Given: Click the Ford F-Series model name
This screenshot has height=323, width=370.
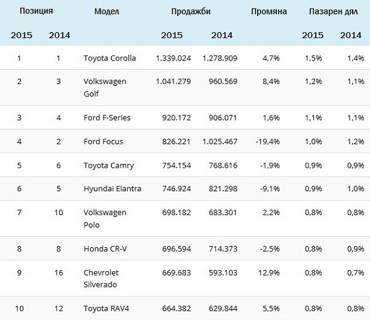Looking at the screenshot, I should (107, 117).
